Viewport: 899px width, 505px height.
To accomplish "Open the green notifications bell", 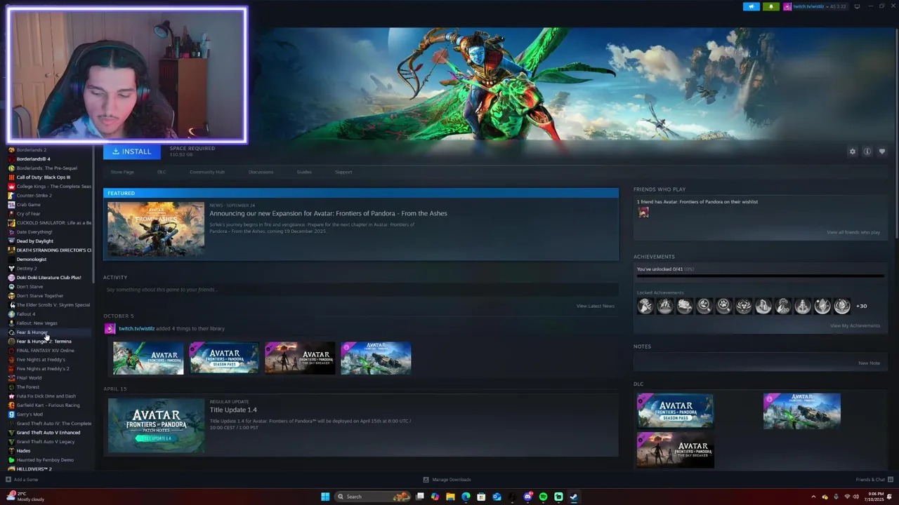I will [x=771, y=6].
